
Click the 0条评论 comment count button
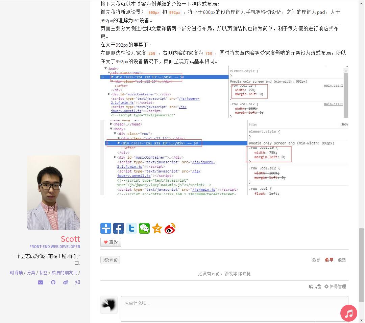(x=110, y=260)
